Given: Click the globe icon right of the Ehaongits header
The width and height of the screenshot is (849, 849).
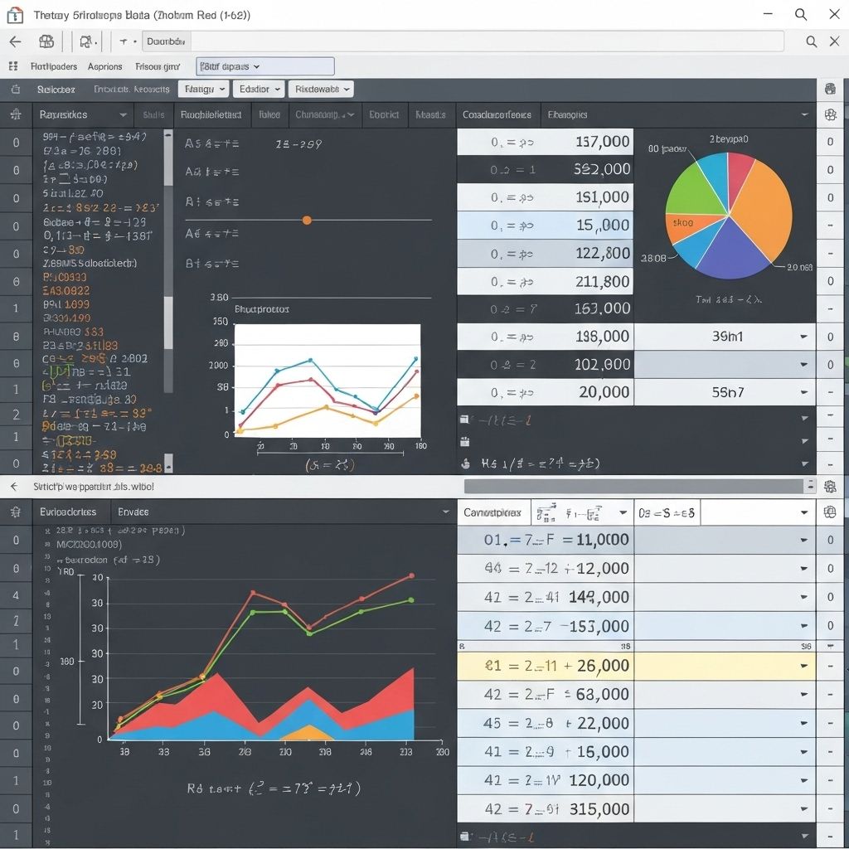Looking at the screenshot, I should 830,115.
